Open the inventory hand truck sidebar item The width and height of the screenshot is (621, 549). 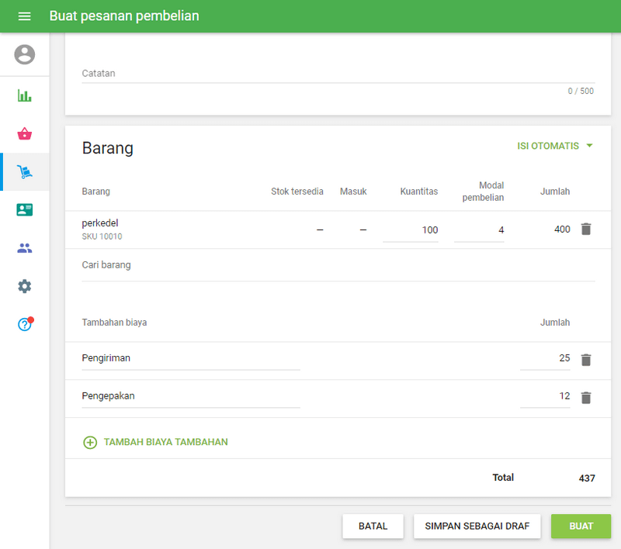tap(25, 172)
